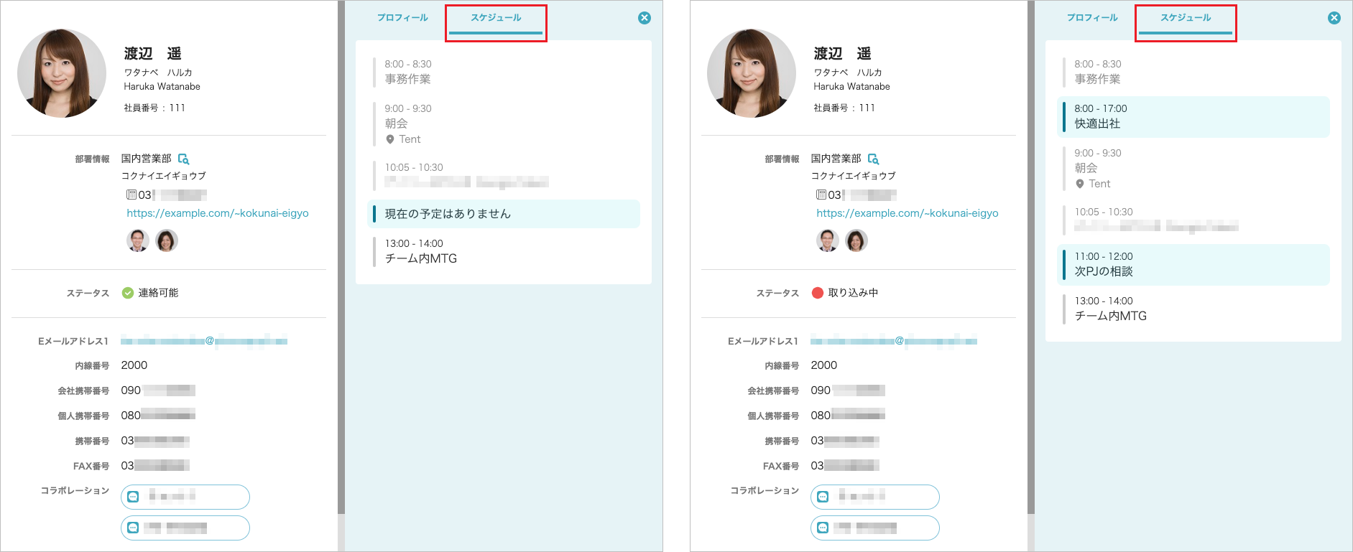
Task: Click phone icon next to 03 department number, left panel
Action: [131, 195]
